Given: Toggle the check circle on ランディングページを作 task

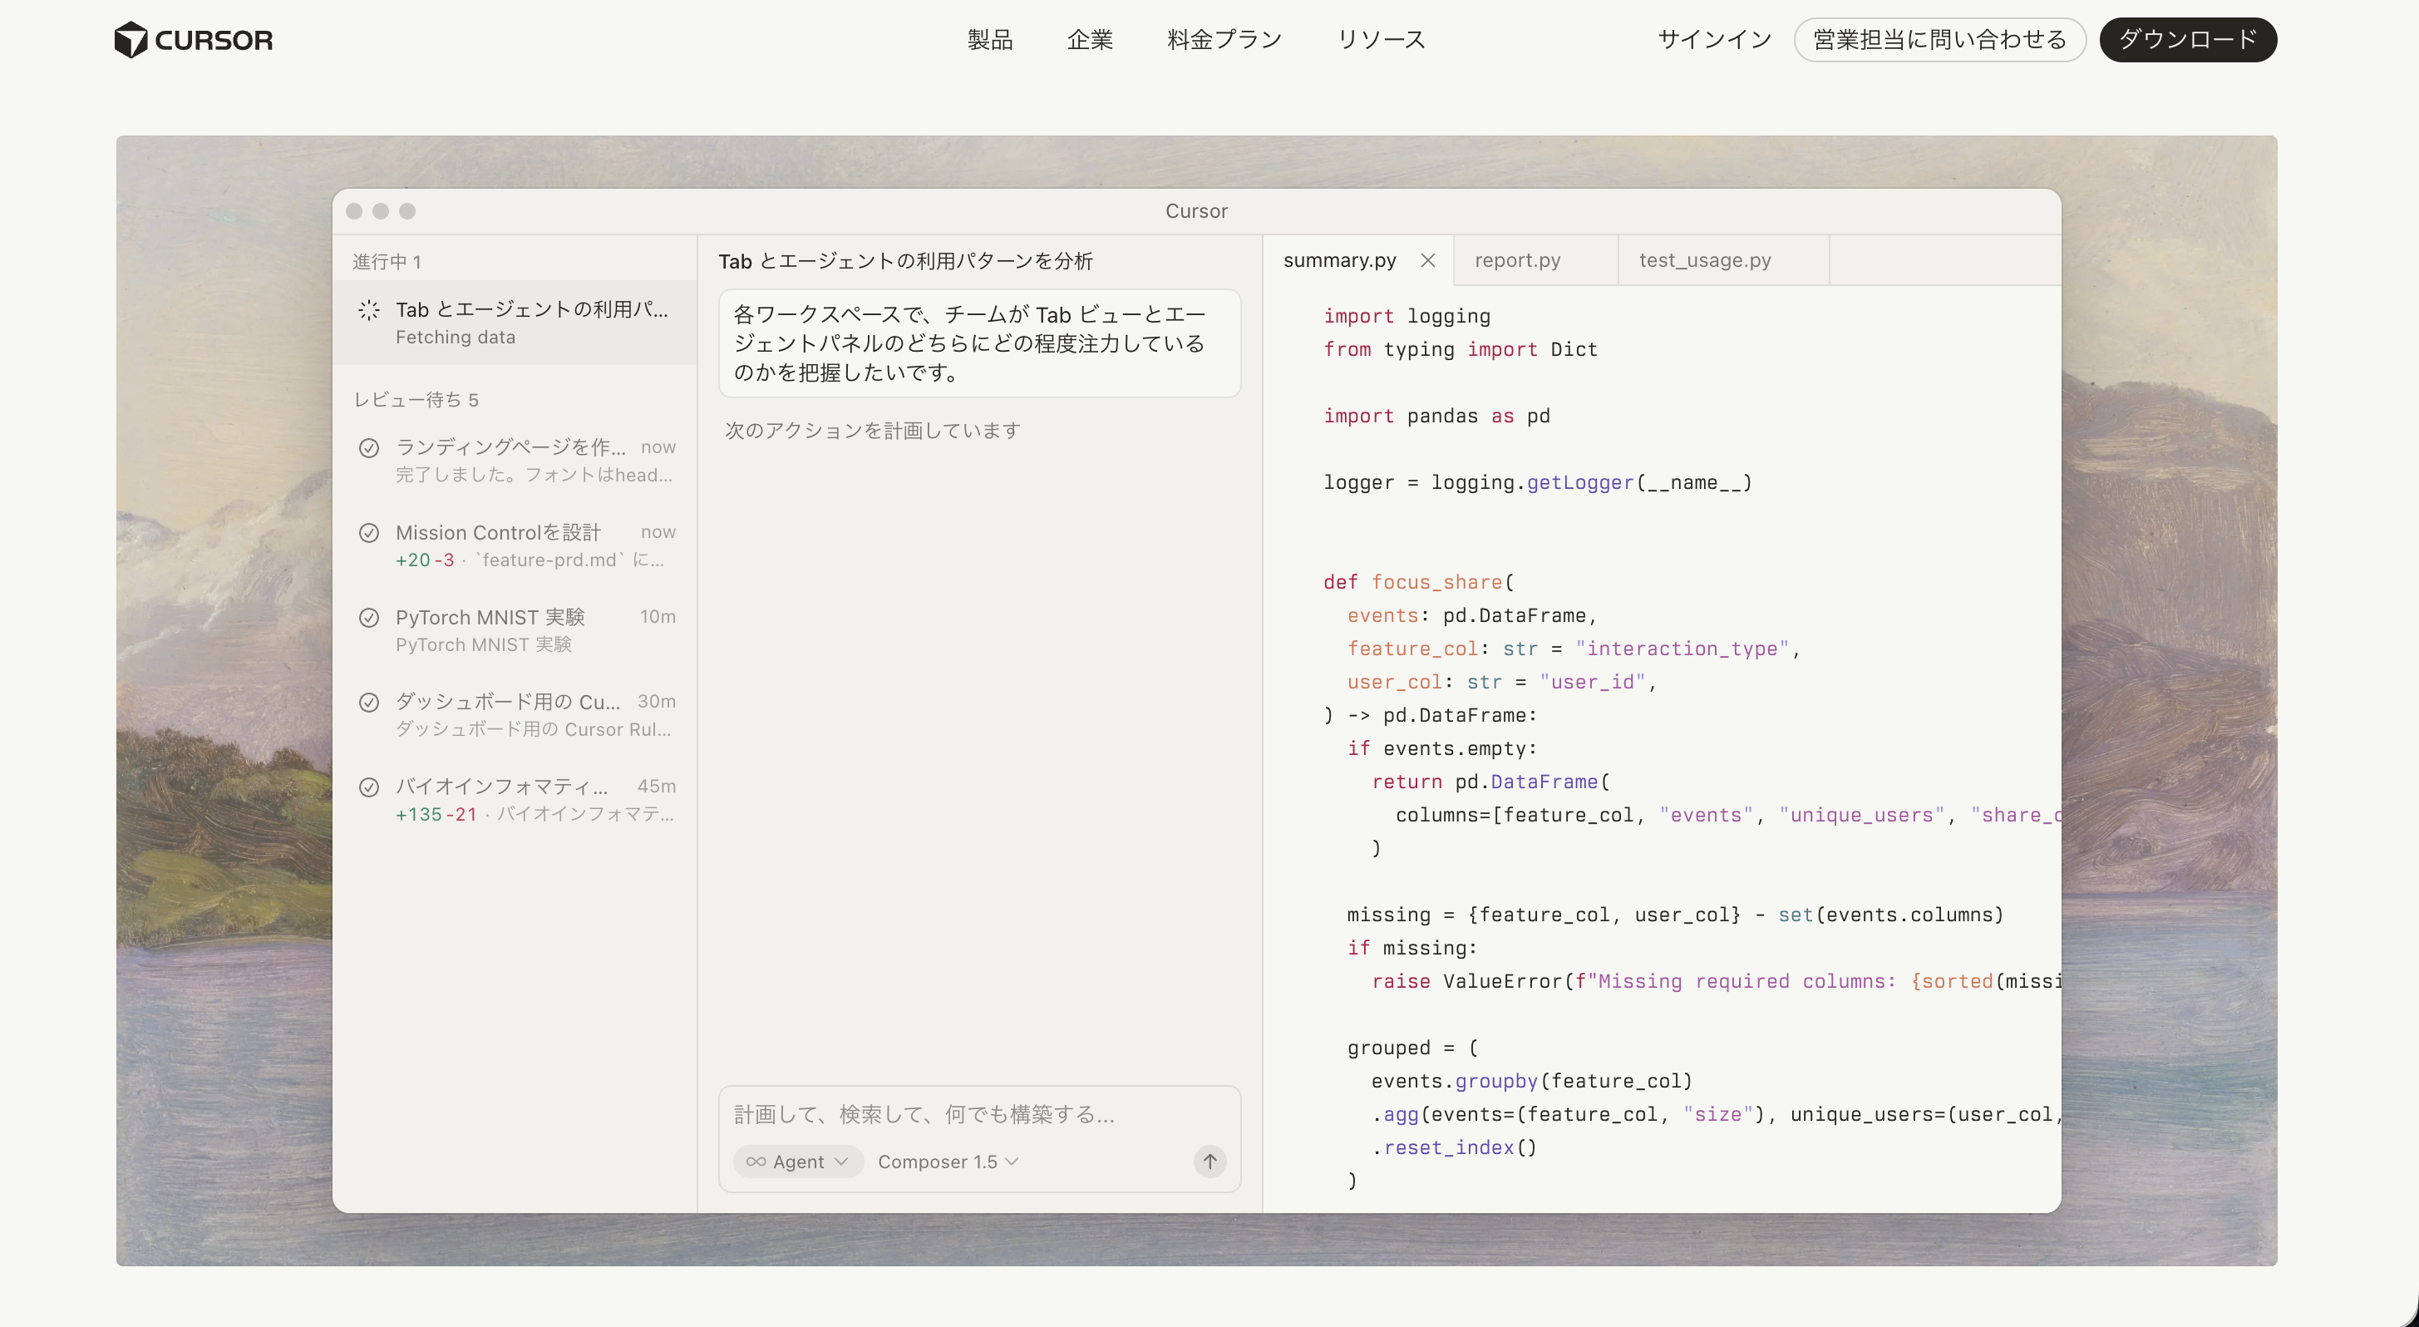Looking at the screenshot, I should pos(369,448).
